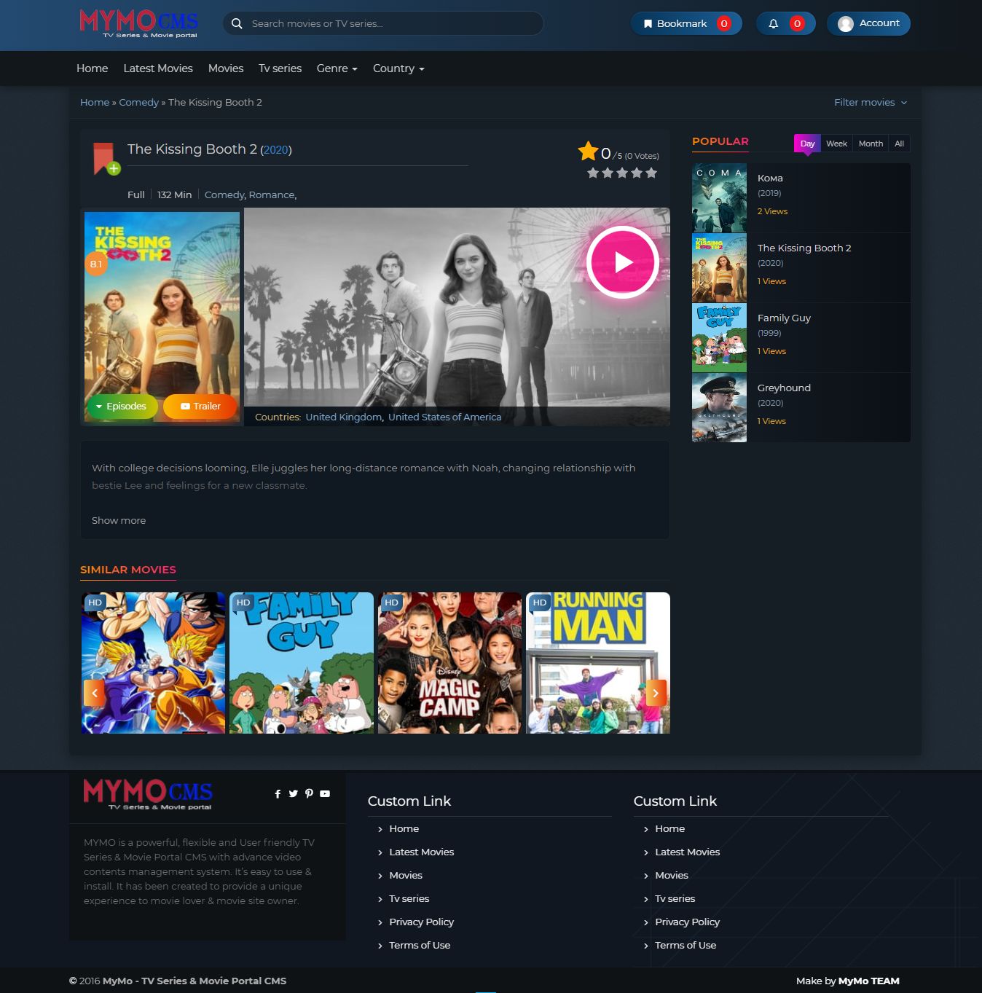Open the Twitter footer icon
Viewport: 982px width, 993px height.
click(x=293, y=793)
